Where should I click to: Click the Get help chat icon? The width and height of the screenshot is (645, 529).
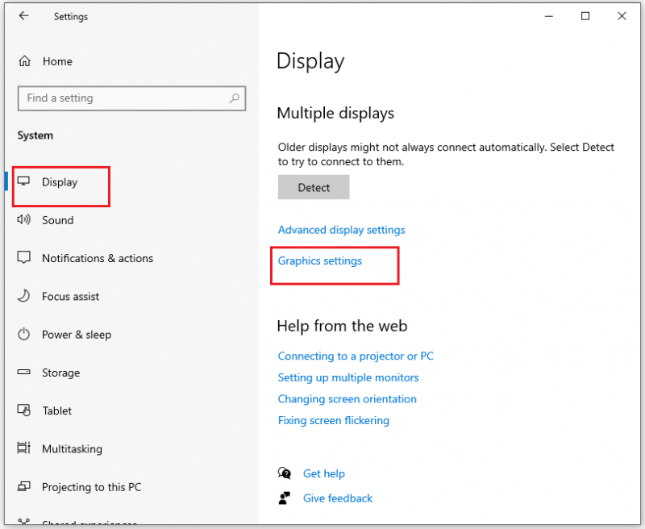coord(285,473)
